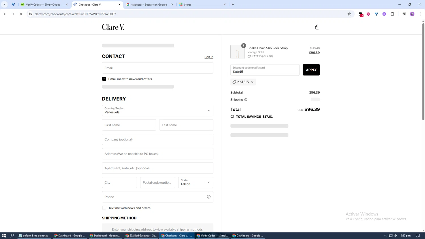
Task: Click the Log in link
Action: pos(209,57)
